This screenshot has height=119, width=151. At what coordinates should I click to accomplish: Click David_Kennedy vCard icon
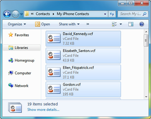point(54,38)
